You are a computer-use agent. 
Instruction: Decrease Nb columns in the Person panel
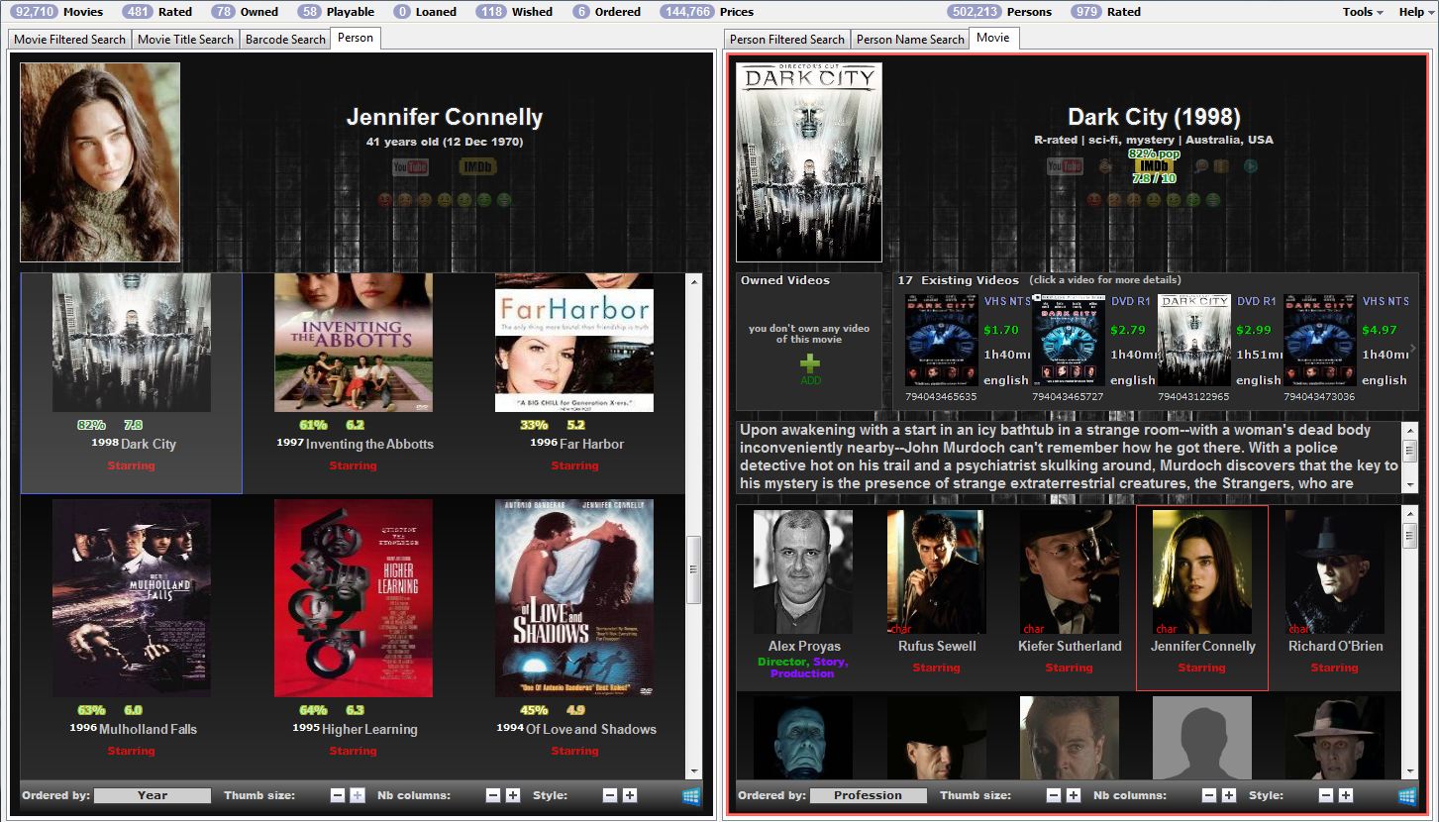click(x=493, y=795)
